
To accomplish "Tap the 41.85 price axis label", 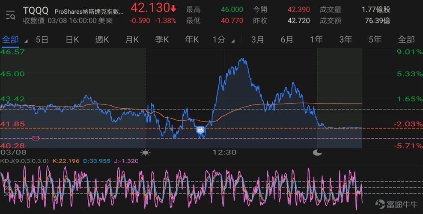I will pos(12,124).
